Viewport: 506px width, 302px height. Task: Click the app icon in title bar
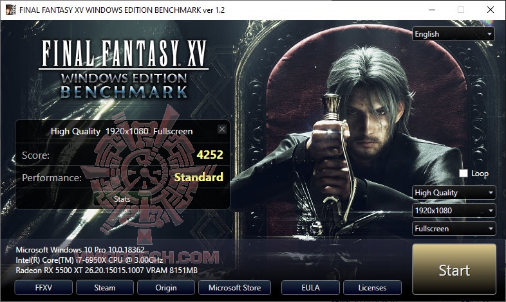[x=11, y=10]
